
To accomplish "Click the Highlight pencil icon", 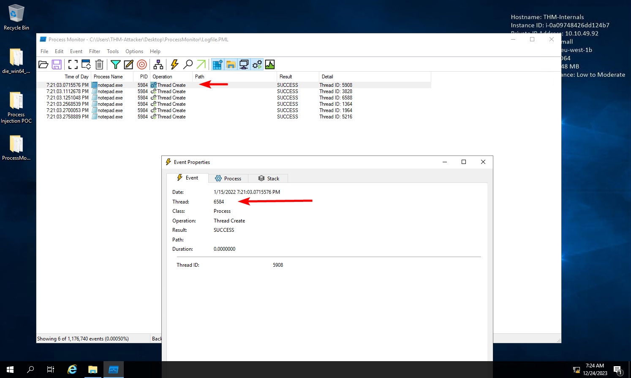I will 129,64.
